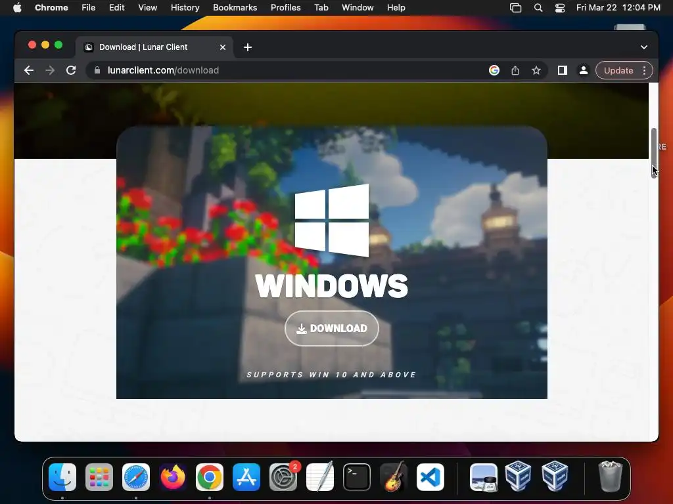Open the Chrome three-dot menu

click(x=644, y=70)
